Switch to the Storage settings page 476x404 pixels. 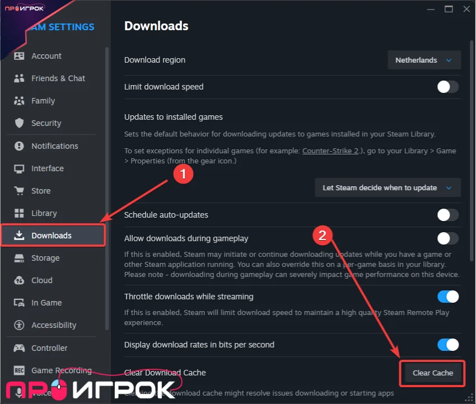pos(45,258)
